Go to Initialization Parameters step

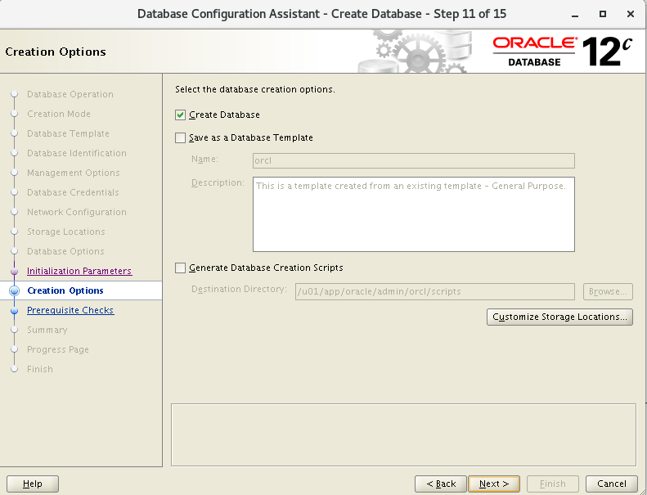point(79,271)
